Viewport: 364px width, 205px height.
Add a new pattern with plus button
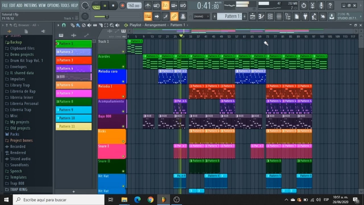[74, 192]
